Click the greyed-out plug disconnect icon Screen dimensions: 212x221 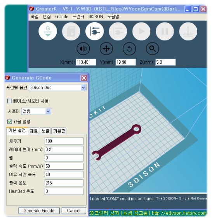(118, 31)
